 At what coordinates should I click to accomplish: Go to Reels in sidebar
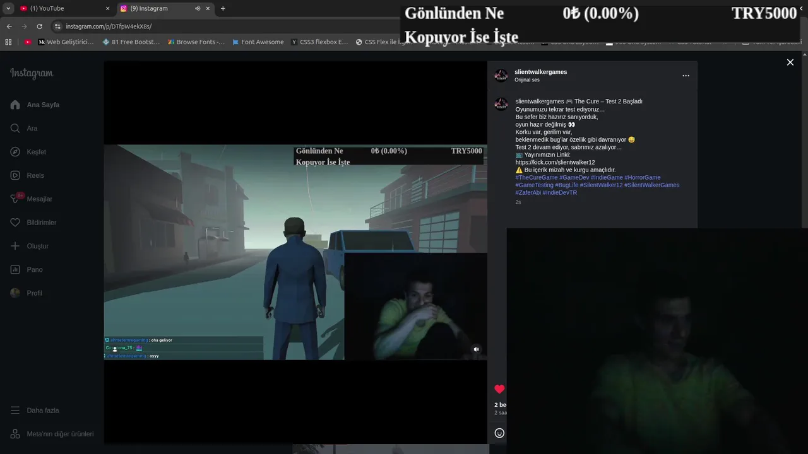pos(27,175)
